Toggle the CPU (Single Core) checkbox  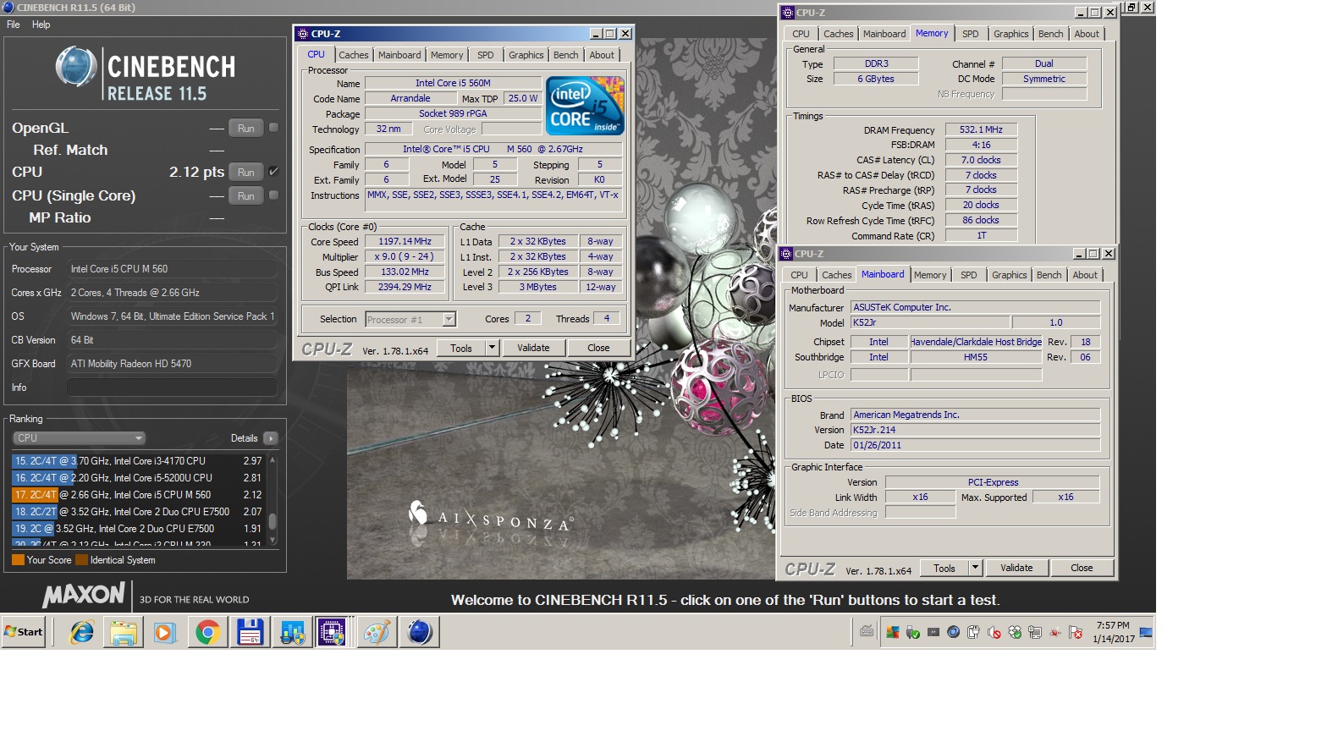click(273, 195)
